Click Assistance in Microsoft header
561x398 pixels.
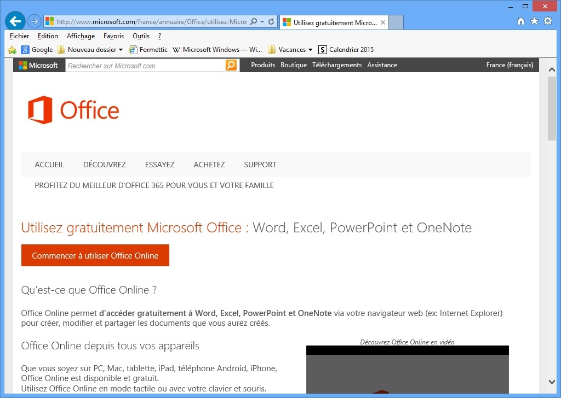point(382,65)
